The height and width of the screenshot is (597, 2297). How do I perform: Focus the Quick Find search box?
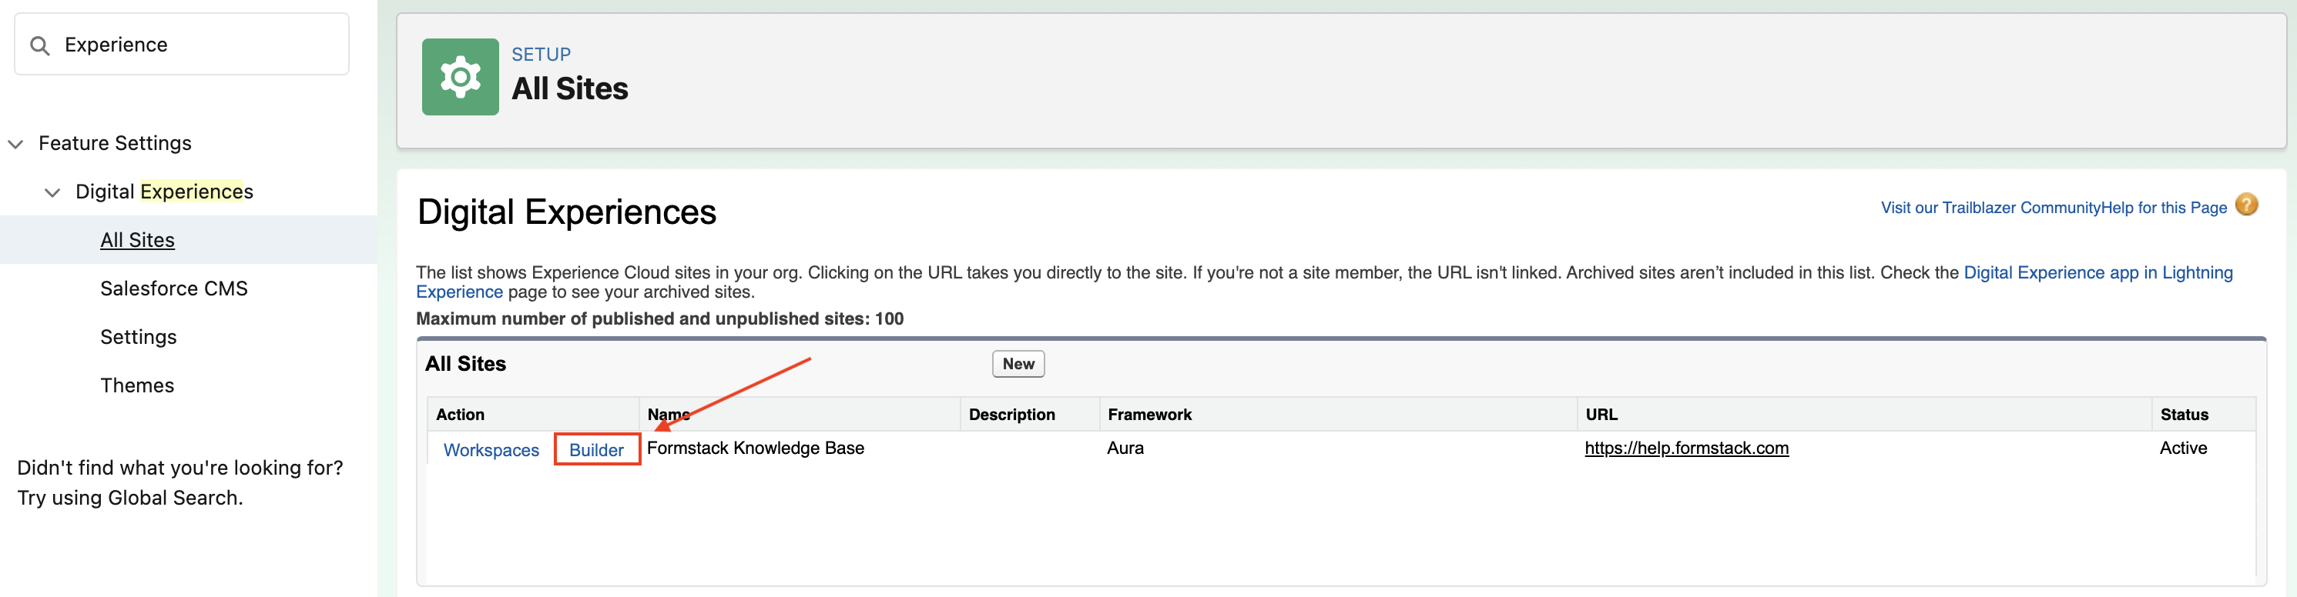click(x=196, y=45)
